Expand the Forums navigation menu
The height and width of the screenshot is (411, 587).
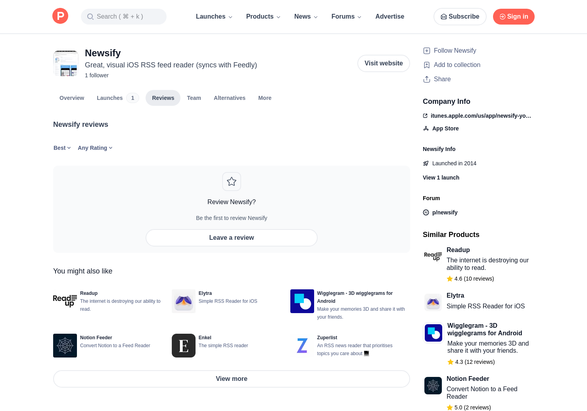tap(346, 17)
